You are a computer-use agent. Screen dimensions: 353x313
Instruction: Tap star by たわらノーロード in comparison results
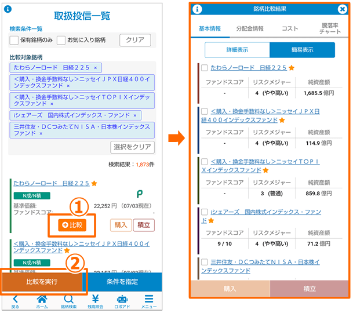click(292, 68)
